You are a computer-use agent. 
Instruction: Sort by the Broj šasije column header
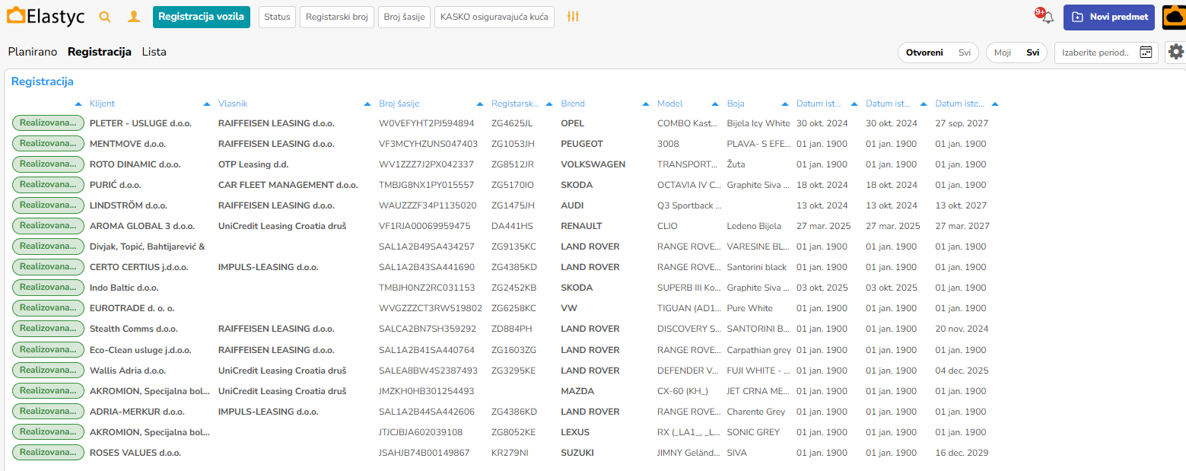point(399,103)
